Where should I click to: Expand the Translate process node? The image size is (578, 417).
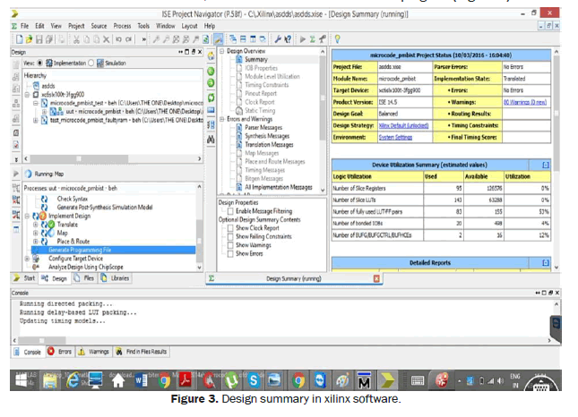click(x=36, y=225)
